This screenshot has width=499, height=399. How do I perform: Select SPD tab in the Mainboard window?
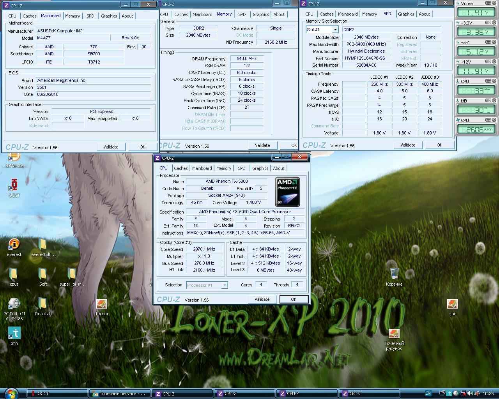(x=90, y=16)
